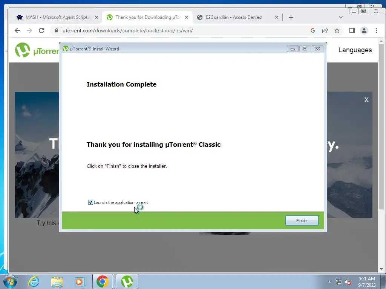386x289 pixels.
Task: Click the Show desktop button
Action: [x=383, y=281]
